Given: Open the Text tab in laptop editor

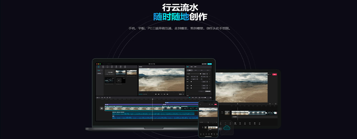Looking at the screenshot, I should pos(107,67).
